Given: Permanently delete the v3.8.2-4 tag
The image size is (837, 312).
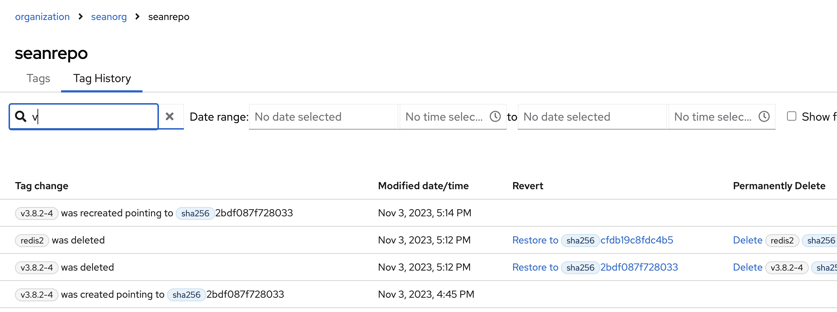Looking at the screenshot, I should coord(747,267).
